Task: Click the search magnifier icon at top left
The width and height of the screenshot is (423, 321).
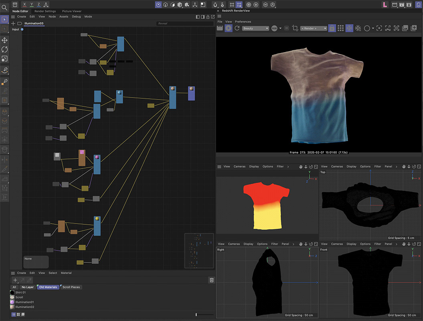Action: tap(4, 8)
